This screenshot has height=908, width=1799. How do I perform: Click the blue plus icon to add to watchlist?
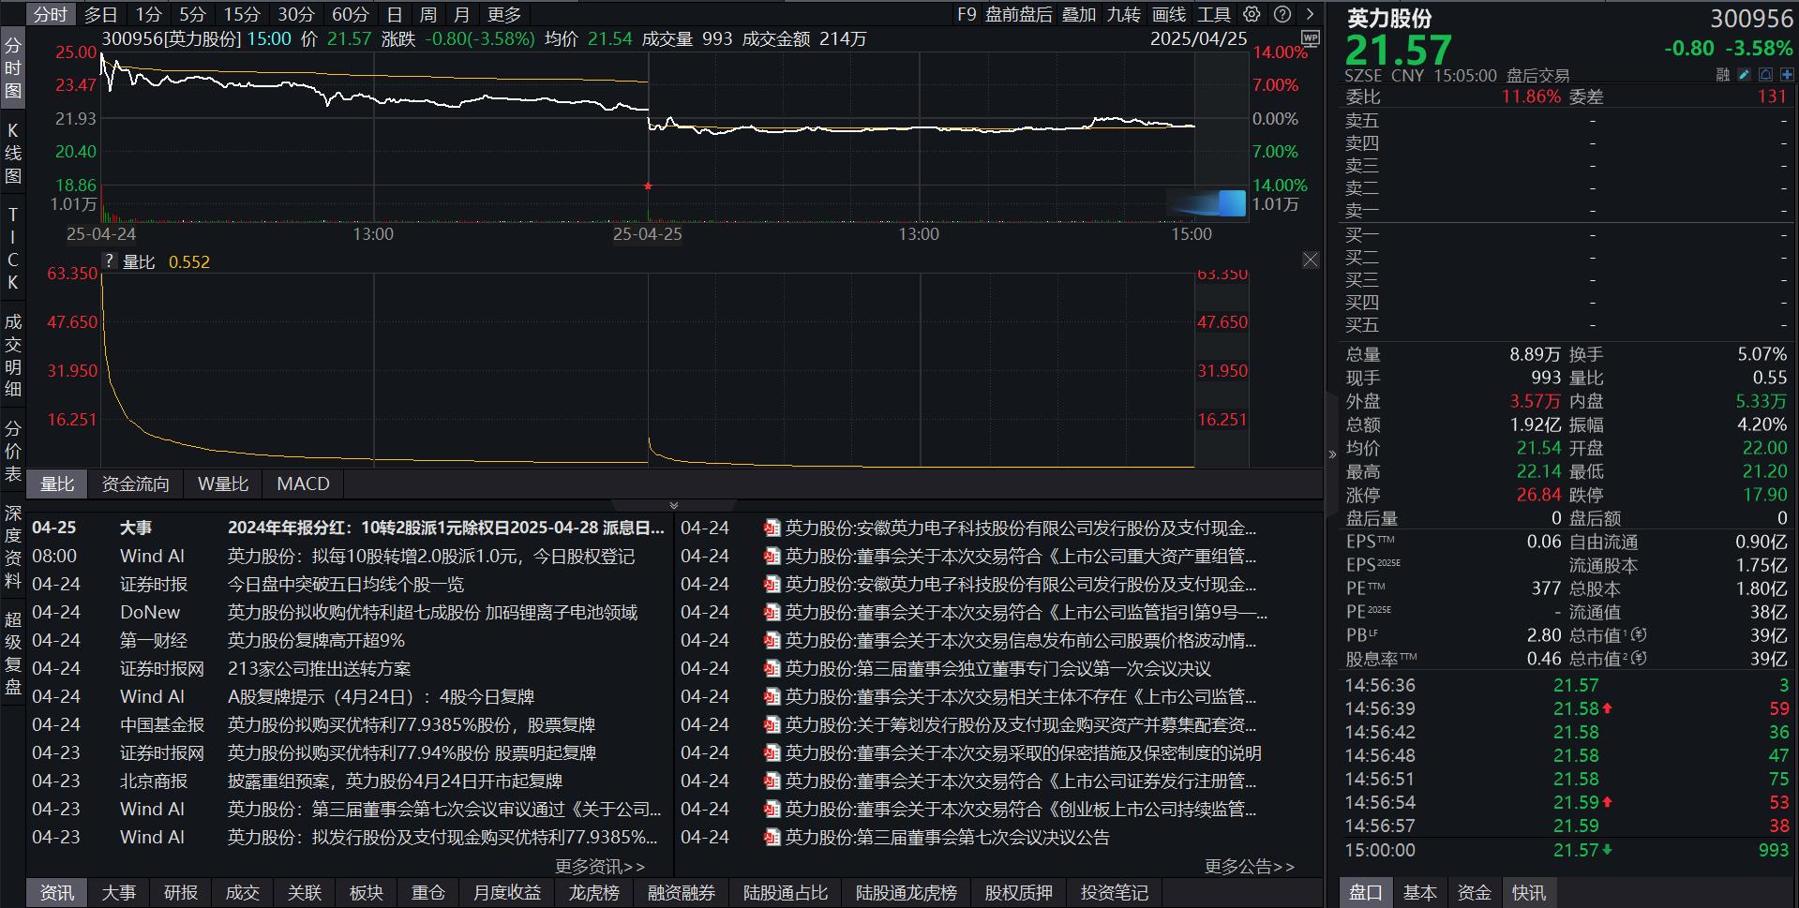[1787, 74]
